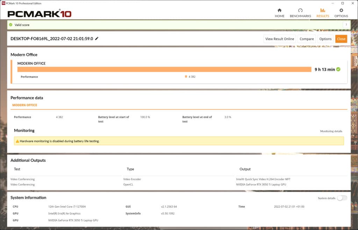
Task: Click the Modern Office orange result bar
Action: click(x=164, y=69)
